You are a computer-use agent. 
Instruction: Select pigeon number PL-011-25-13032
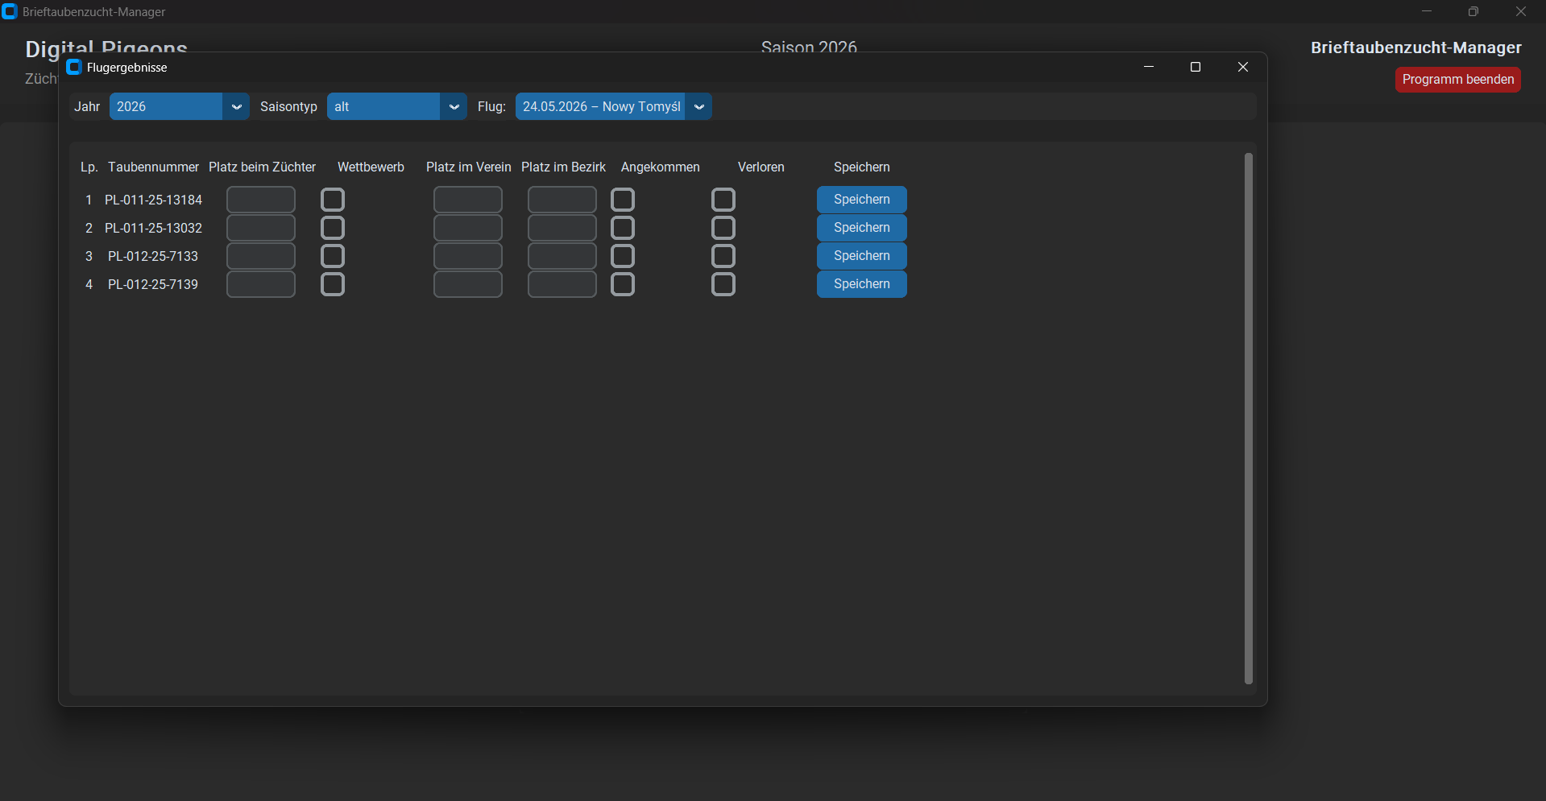[153, 228]
